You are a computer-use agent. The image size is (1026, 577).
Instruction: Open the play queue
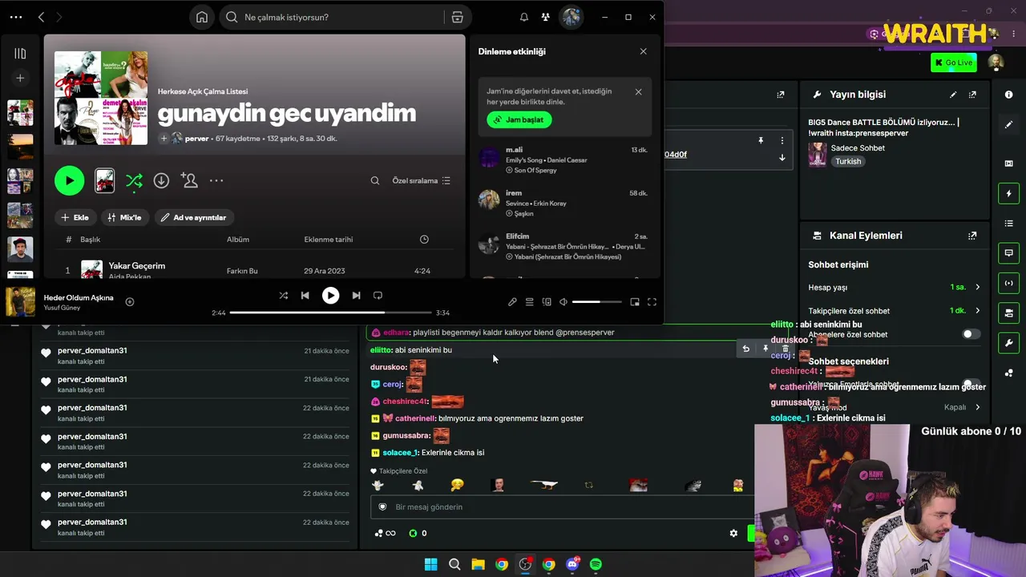[529, 302]
